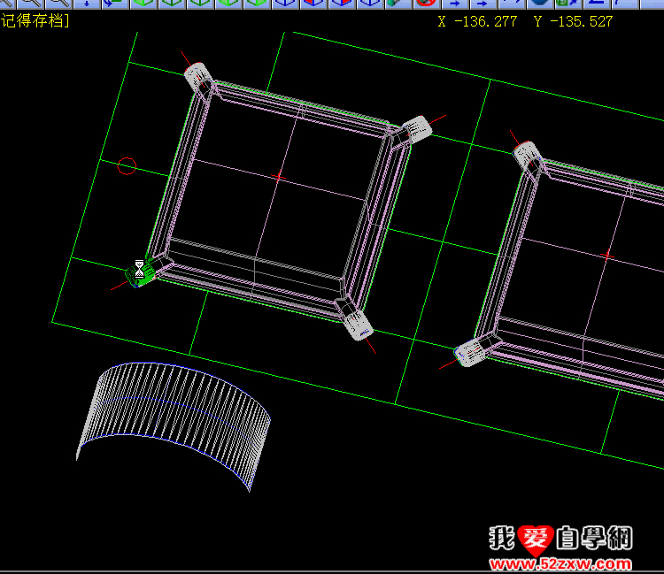Click the blue curved arrow with green rectangle icon

click(115, 4)
